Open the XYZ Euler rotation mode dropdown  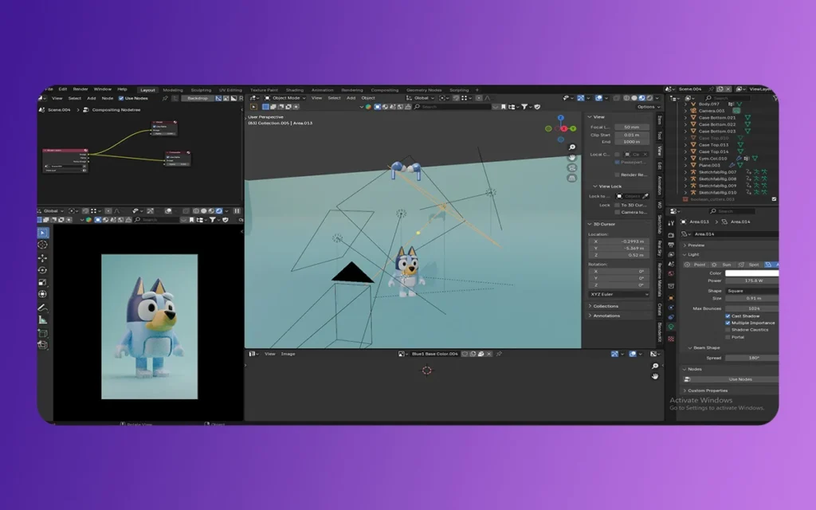[x=620, y=294]
